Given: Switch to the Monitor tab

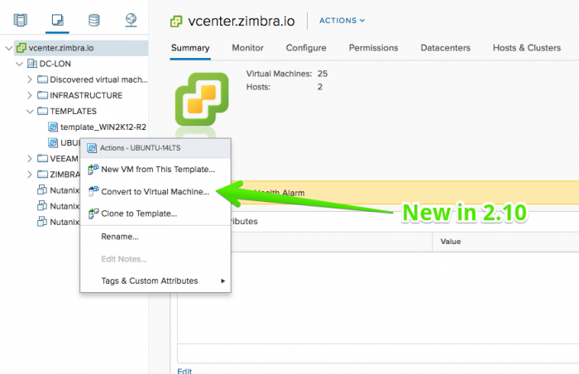Looking at the screenshot, I should (248, 48).
